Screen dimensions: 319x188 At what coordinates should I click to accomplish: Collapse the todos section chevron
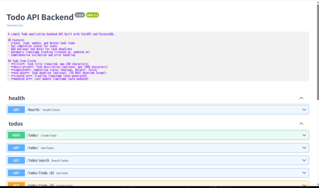[301, 124]
